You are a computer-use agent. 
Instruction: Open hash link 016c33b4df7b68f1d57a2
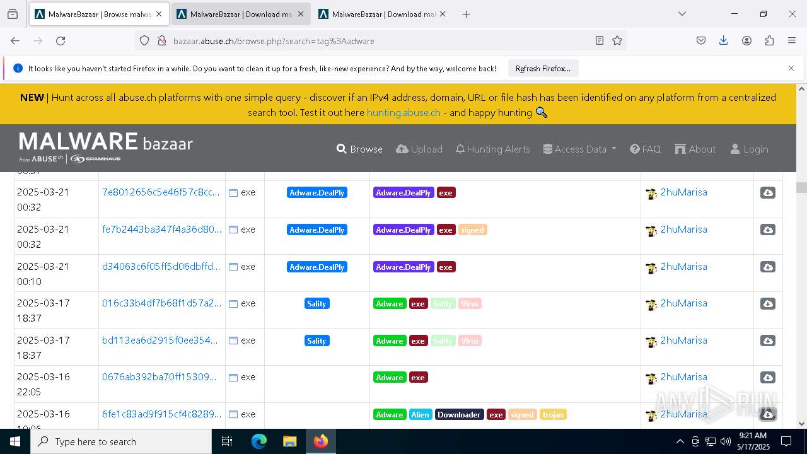pos(161,303)
